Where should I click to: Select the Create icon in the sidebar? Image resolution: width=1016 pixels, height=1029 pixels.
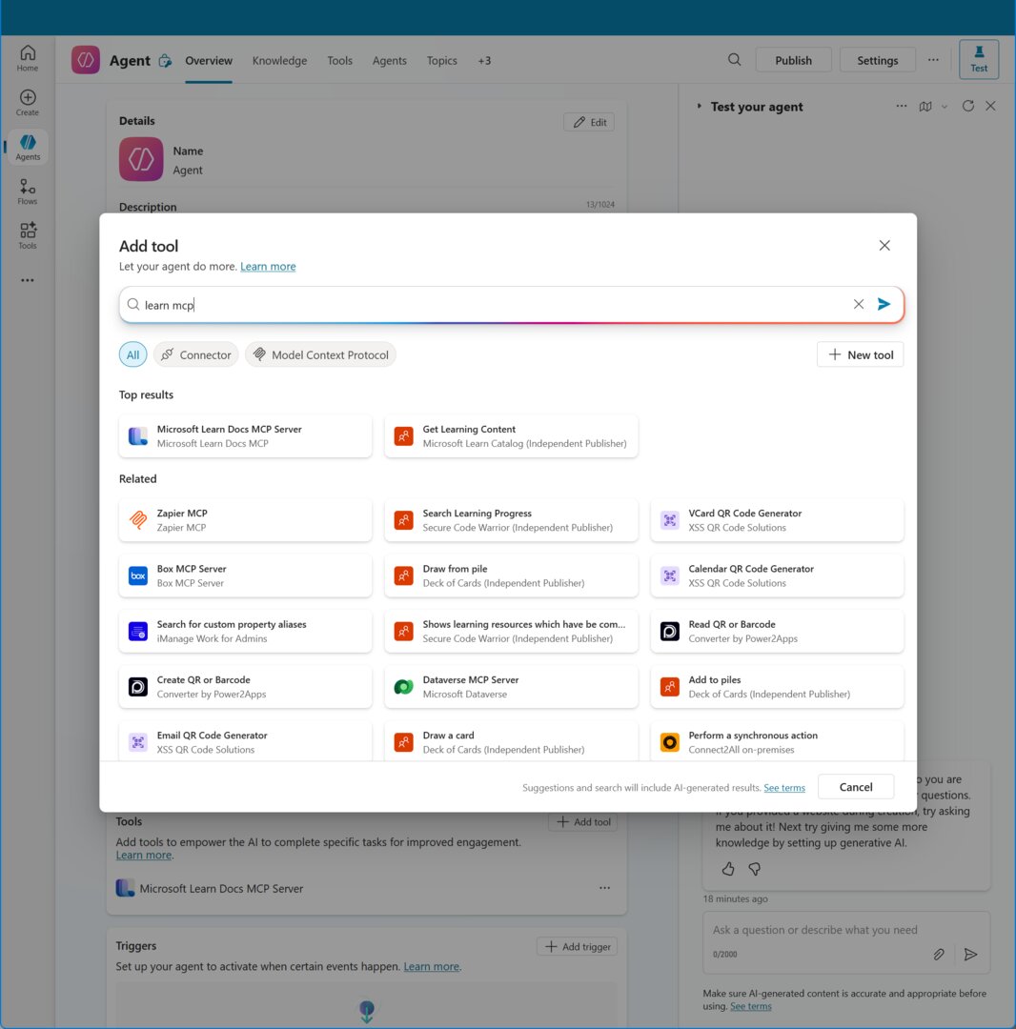point(27,101)
